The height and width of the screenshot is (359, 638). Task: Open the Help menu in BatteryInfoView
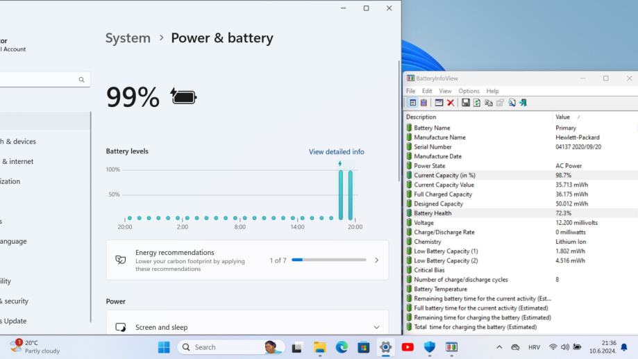pyautogui.click(x=492, y=91)
